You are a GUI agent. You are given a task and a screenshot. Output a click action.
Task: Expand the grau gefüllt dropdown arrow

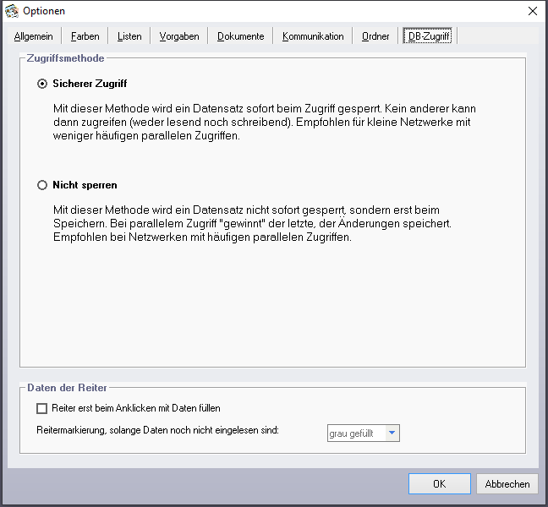coord(391,433)
